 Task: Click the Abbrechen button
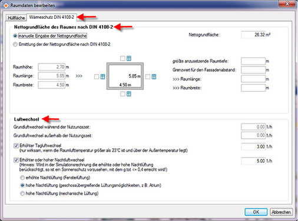click(281, 212)
